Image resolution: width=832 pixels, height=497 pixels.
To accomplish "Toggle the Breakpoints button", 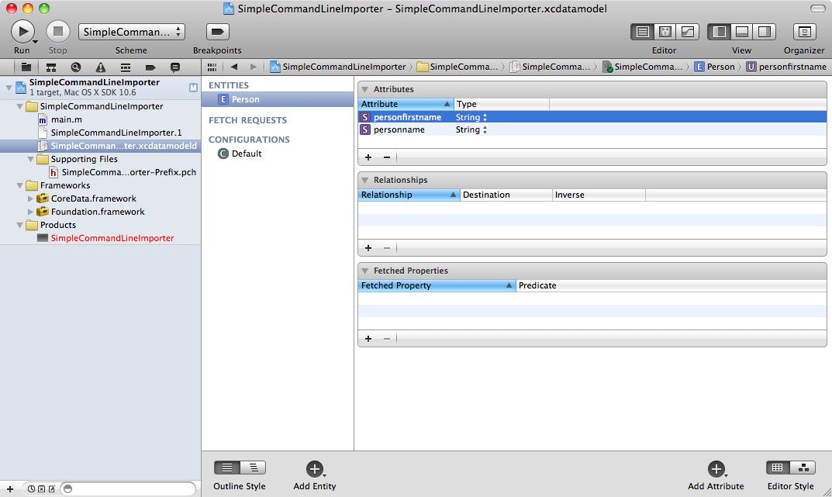I will pos(217,32).
